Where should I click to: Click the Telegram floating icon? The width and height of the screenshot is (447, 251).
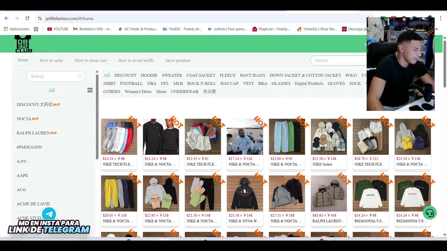coord(49,214)
